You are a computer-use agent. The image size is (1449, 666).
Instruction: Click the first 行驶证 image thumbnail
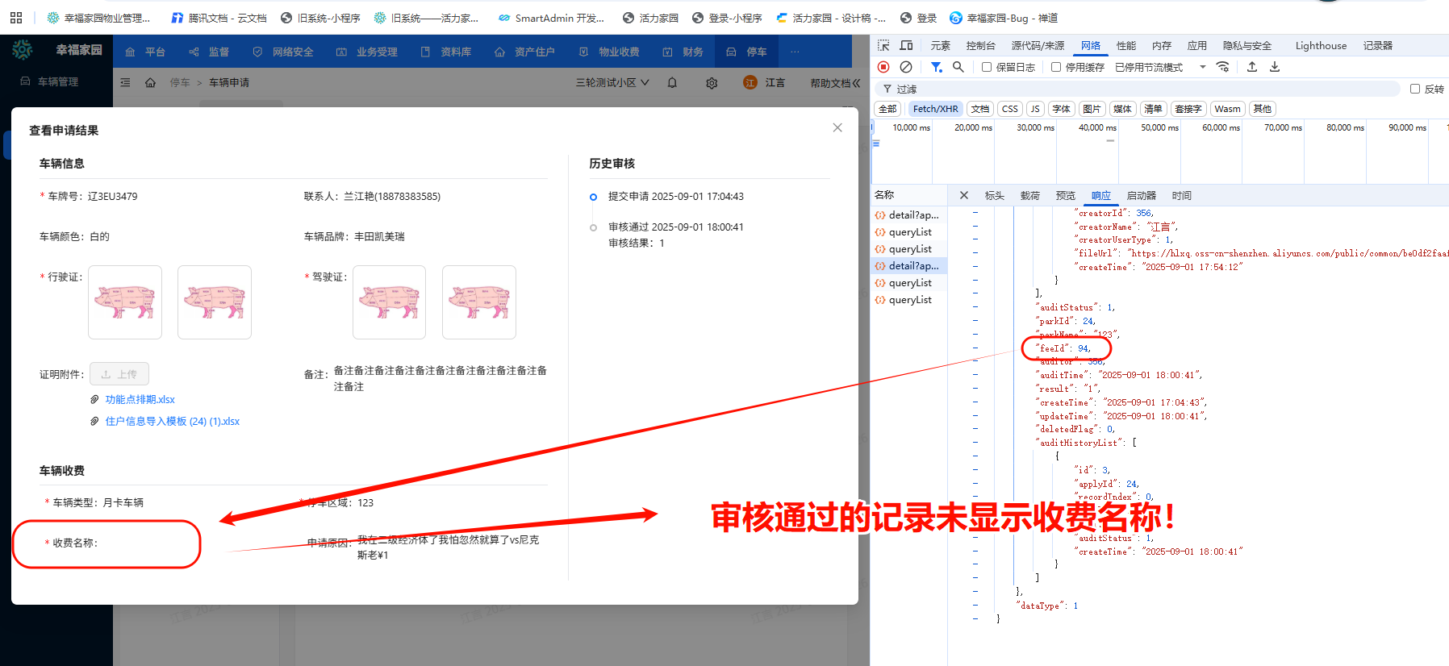click(125, 302)
